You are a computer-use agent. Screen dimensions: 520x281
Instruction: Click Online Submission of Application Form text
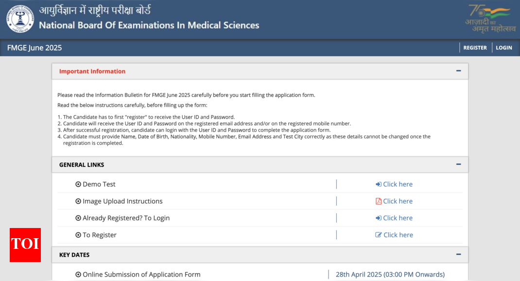click(141, 274)
